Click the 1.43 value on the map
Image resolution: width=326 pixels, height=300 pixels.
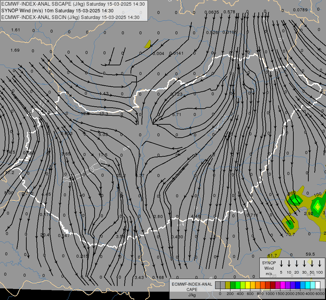coord(104,93)
